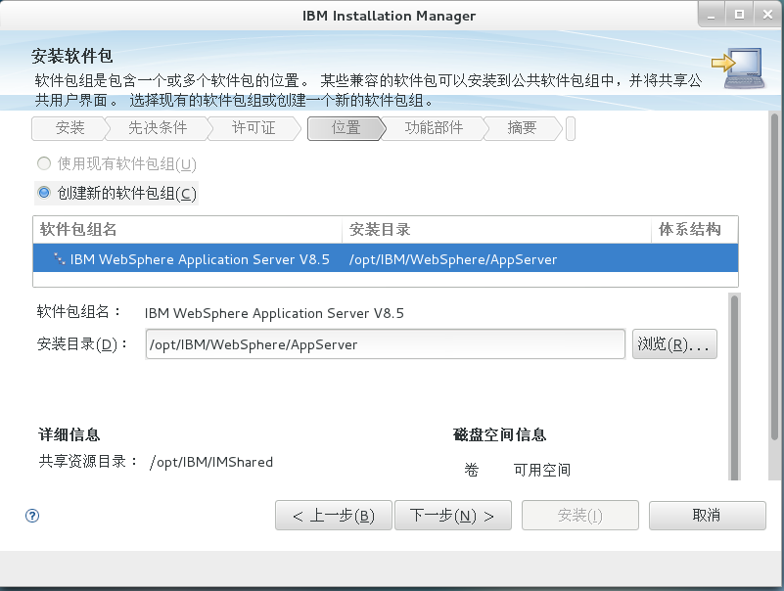Go to the 功能部件 wizard step
784x591 pixels.
click(434, 128)
